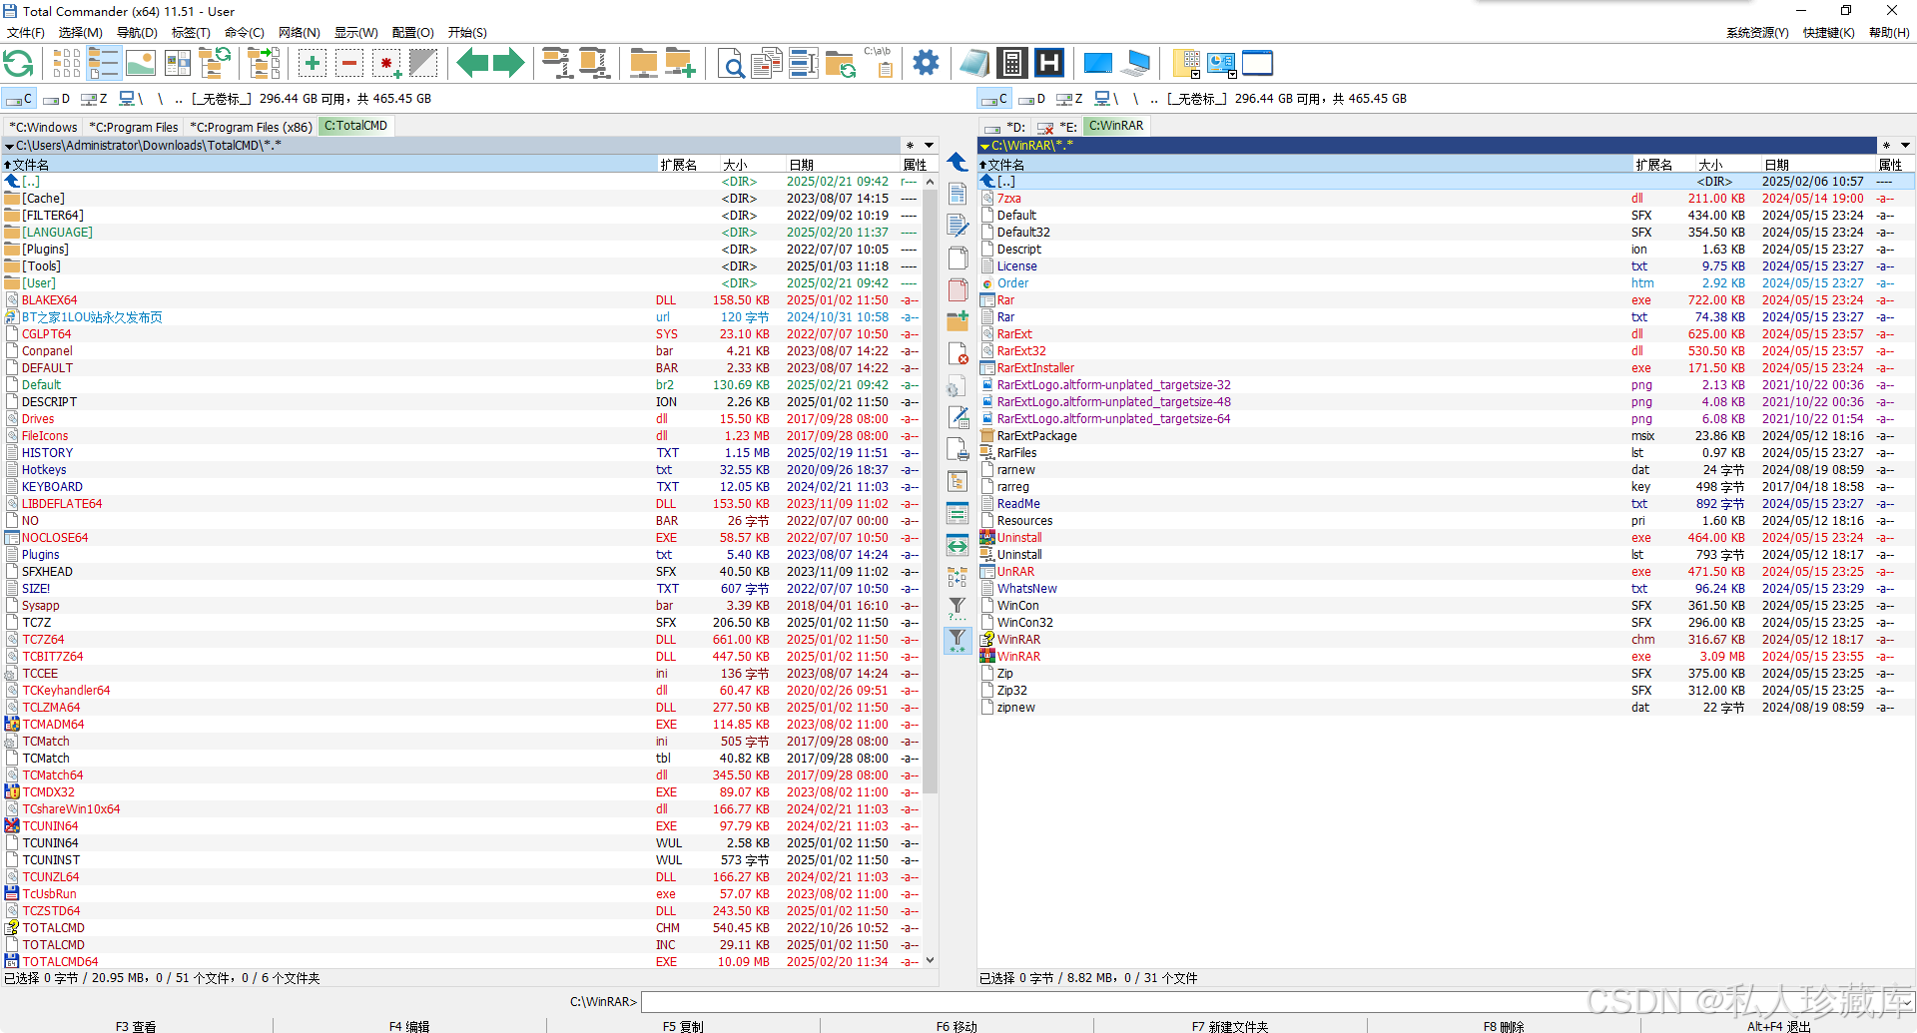Select drive Z in the right panel drive bar
Viewport: 1917px width, 1033px height.
click(1070, 99)
